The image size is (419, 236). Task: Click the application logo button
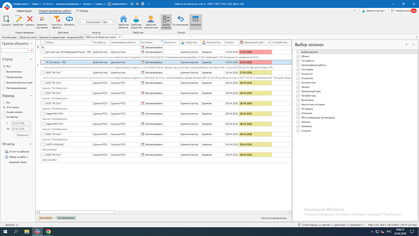(x=7, y=7)
